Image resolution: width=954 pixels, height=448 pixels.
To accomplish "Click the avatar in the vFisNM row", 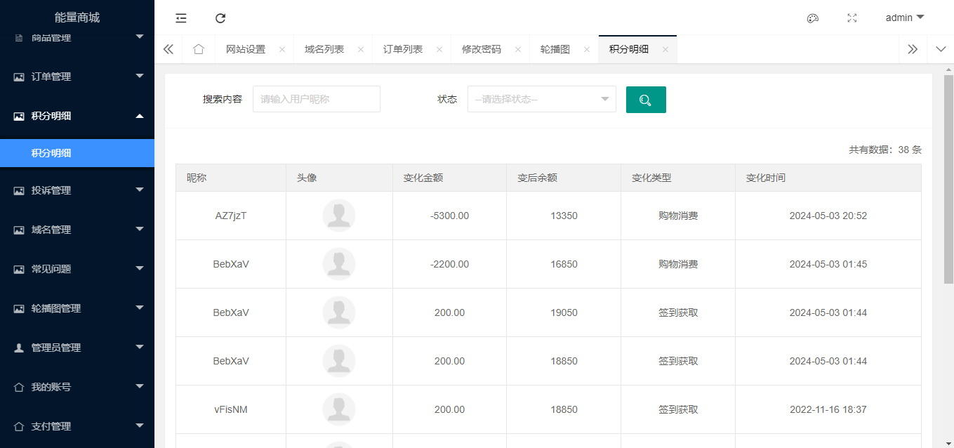I will coord(339,409).
